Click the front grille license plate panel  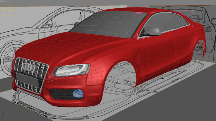pyautogui.click(x=27, y=80)
